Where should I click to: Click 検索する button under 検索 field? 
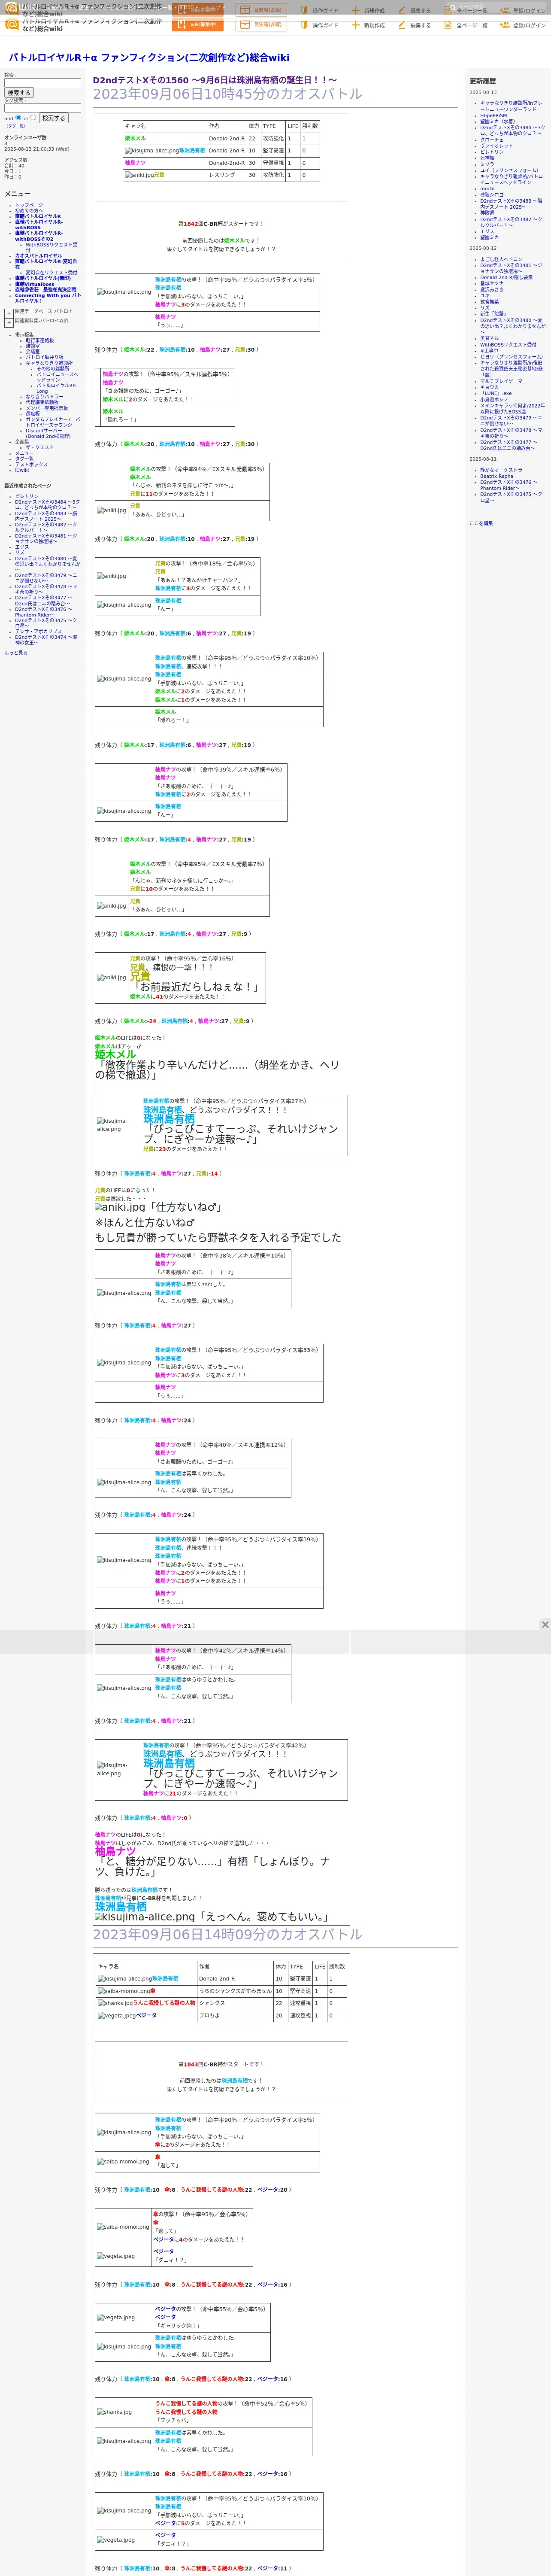(x=19, y=93)
